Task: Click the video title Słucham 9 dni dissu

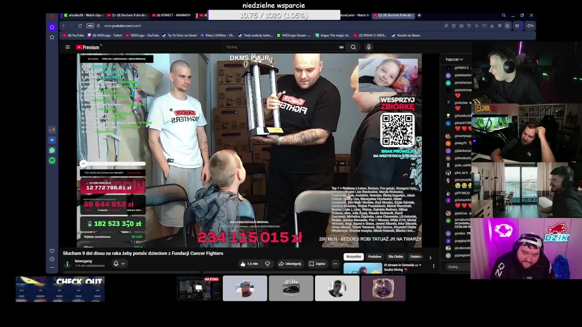Action: pyautogui.click(x=143, y=253)
